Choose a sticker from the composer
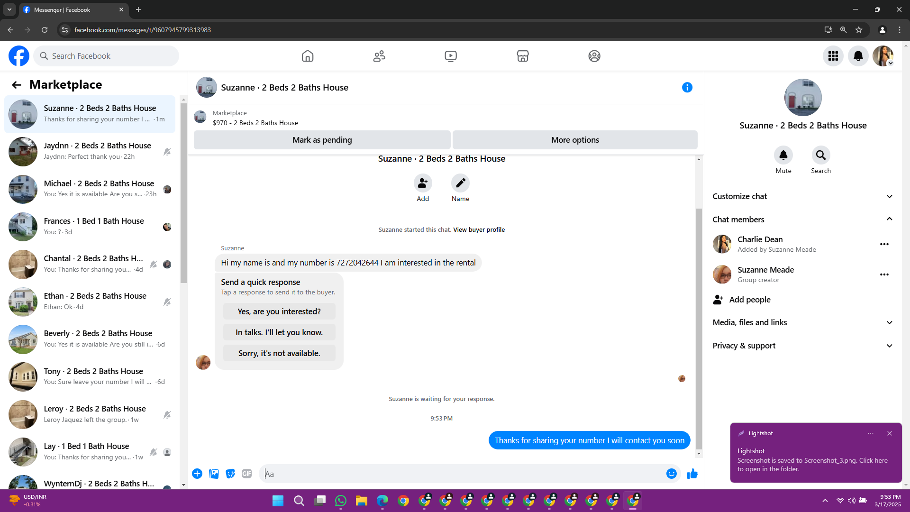This screenshot has width=910, height=512. 230,474
